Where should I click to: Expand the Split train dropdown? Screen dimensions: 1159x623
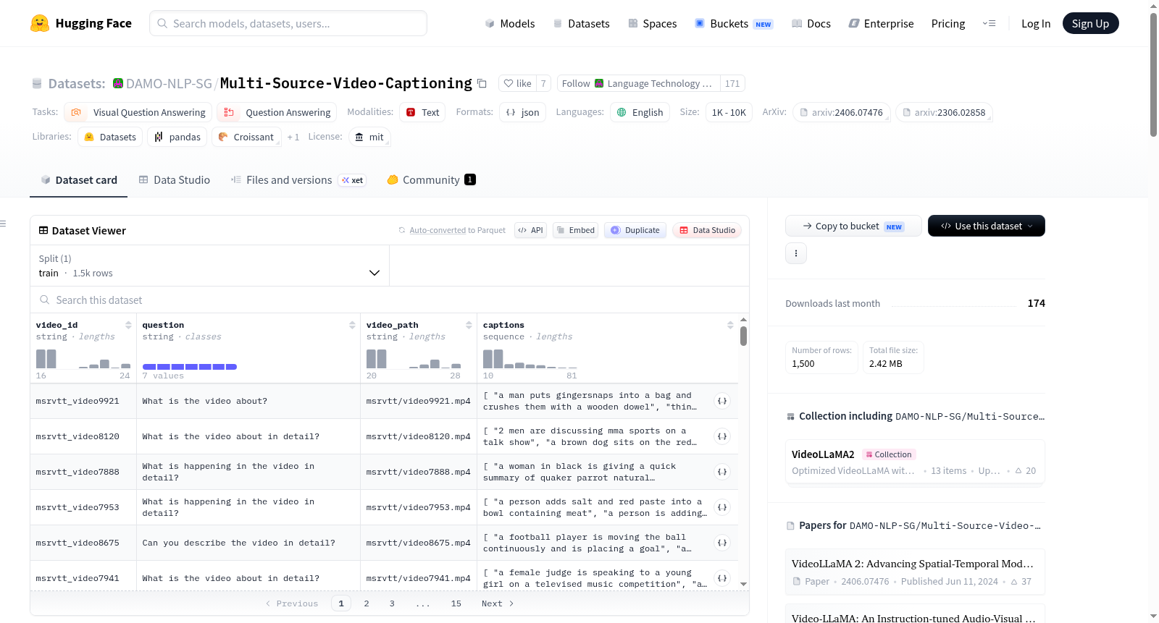click(209, 266)
